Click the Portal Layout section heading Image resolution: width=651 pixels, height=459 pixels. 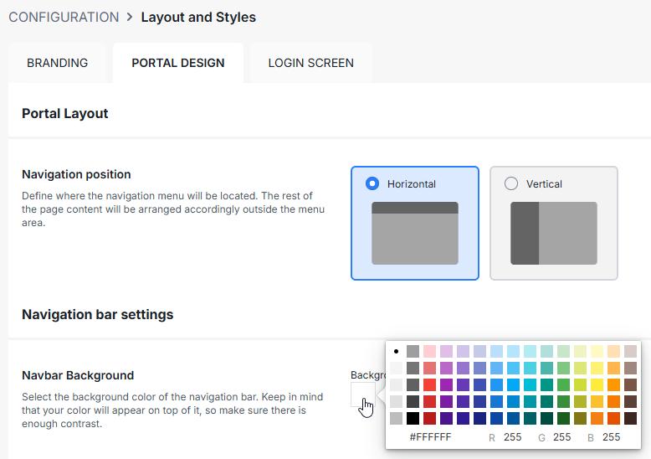(x=64, y=114)
